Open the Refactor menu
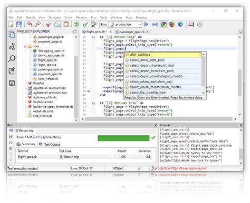Viewport: 250px width, 203px height. [x=81, y=17]
